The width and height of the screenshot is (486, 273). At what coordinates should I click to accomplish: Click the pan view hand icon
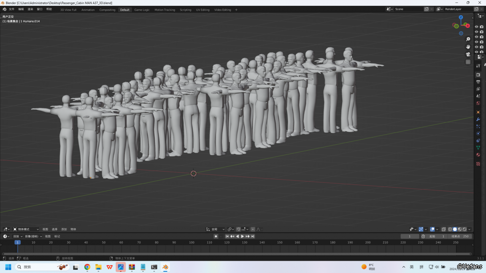click(x=468, y=47)
